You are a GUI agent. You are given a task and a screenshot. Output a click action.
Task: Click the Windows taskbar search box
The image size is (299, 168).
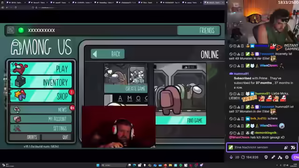pos(114,165)
